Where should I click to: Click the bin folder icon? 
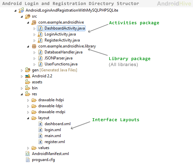tap(28, 88)
